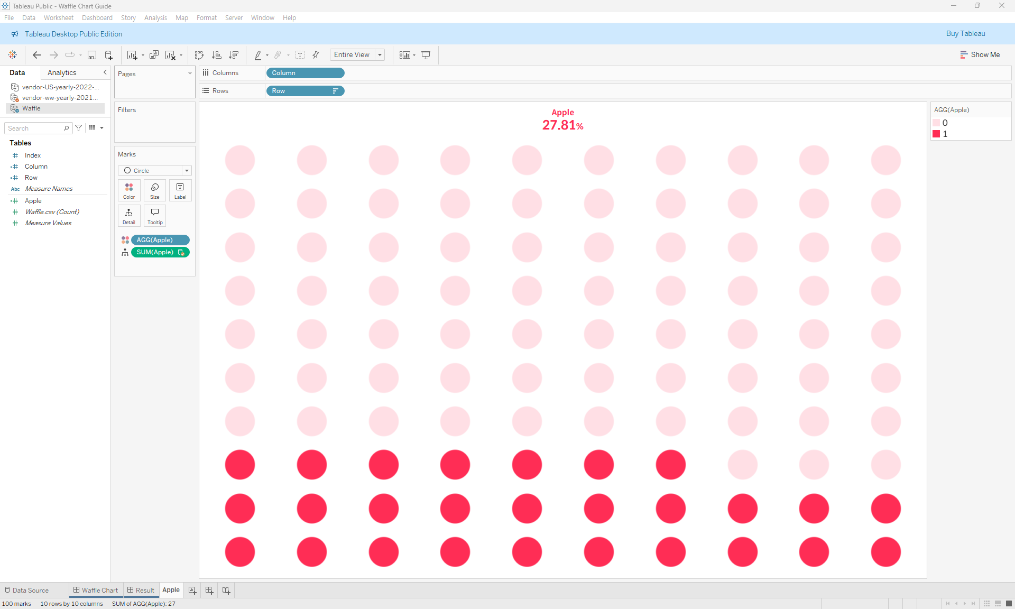Click the Undo back arrow
The image size is (1015, 609).
point(36,55)
